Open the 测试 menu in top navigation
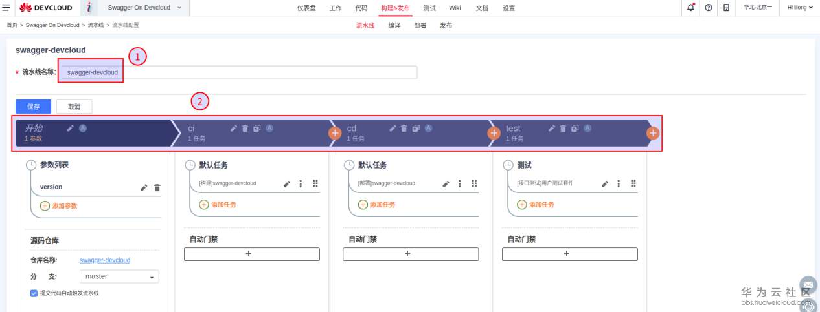This screenshot has height=312, width=820. [x=429, y=8]
